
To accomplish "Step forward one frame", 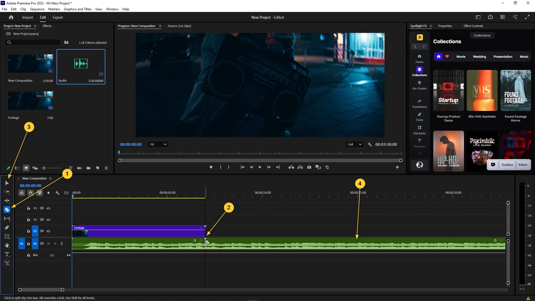I will [269, 167].
